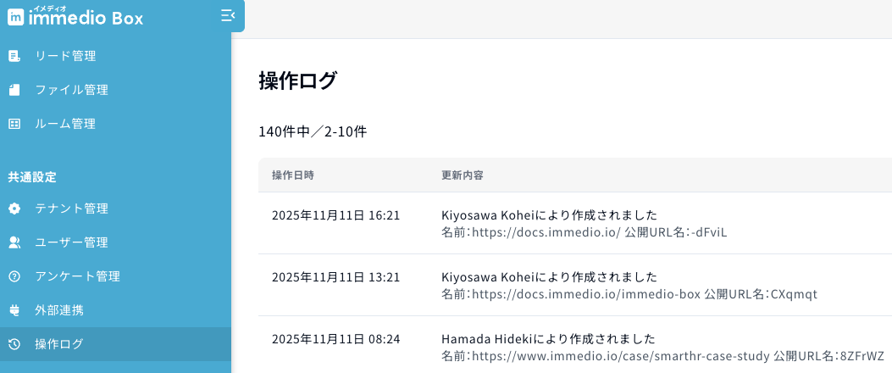Click the リード管理 list icon
This screenshot has height=373, width=892.
pyautogui.click(x=14, y=57)
